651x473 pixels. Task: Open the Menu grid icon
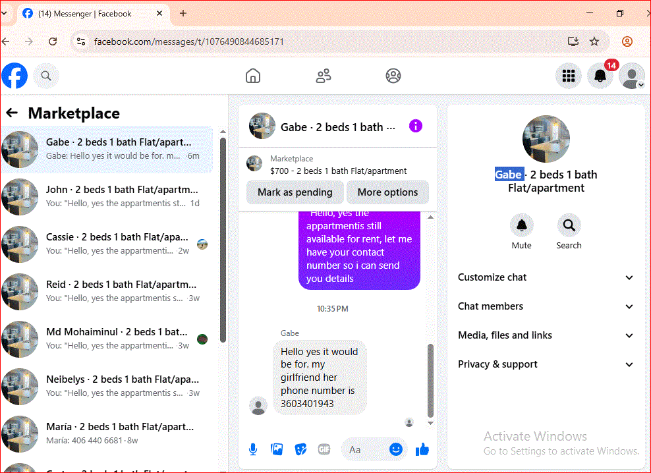point(569,76)
